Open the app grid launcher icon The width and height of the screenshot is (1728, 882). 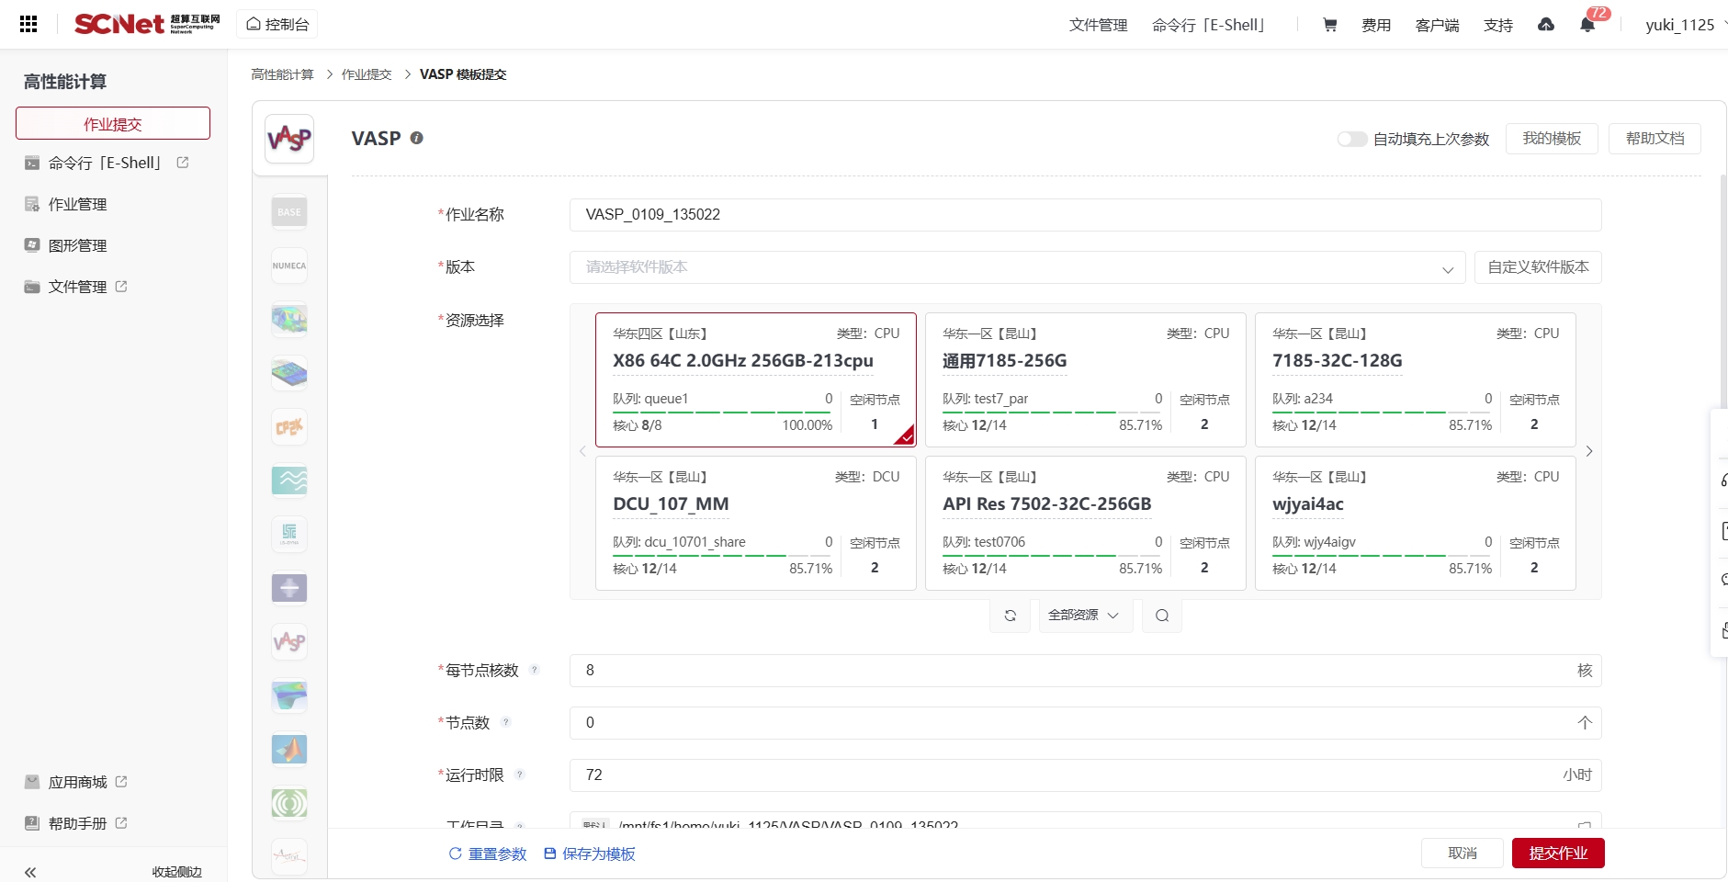[28, 24]
